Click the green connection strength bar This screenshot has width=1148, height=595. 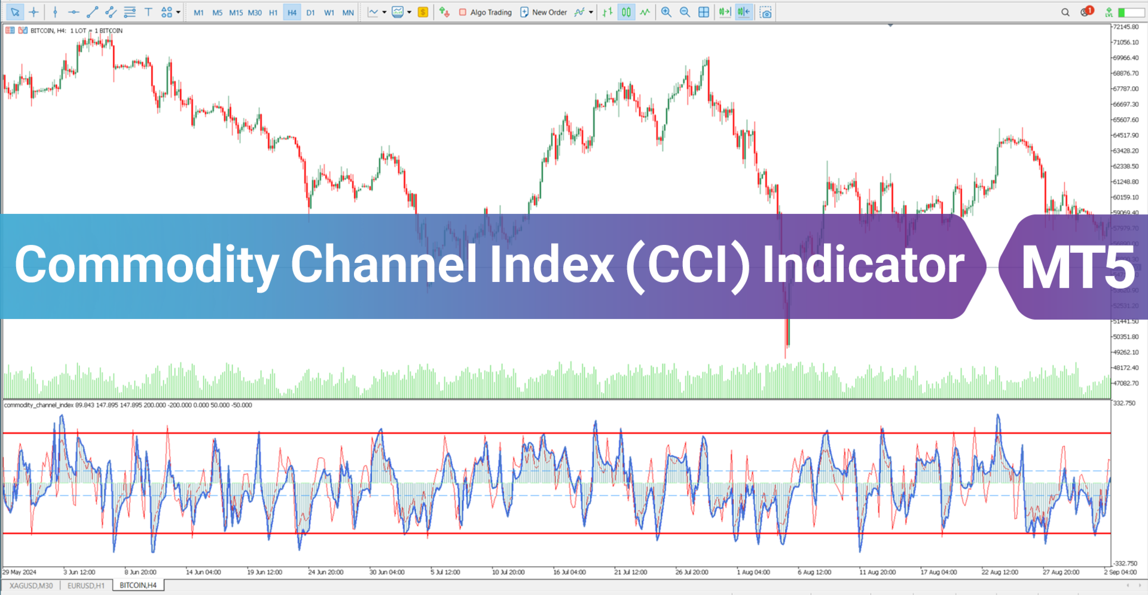click(1131, 12)
